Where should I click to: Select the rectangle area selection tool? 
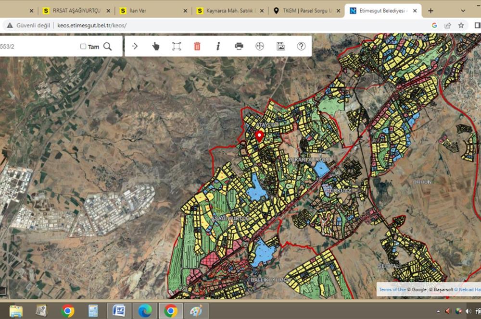tap(177, 46)
